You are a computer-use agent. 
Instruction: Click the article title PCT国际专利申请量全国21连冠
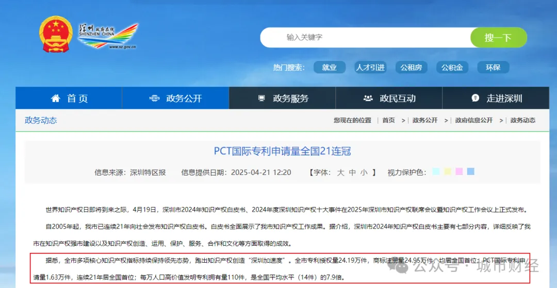[x=283, y=152]
